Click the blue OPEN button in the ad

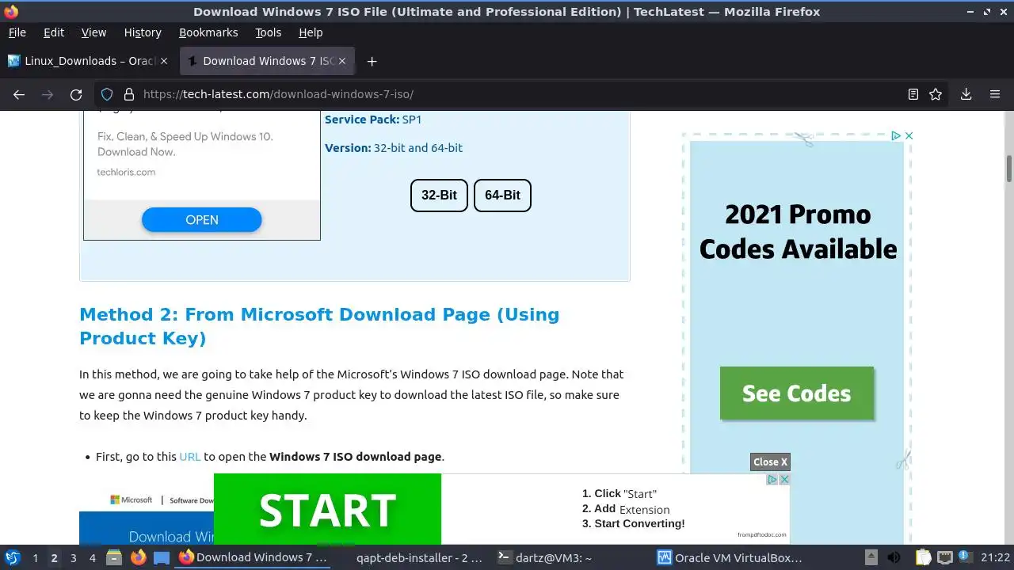(201, 220)
